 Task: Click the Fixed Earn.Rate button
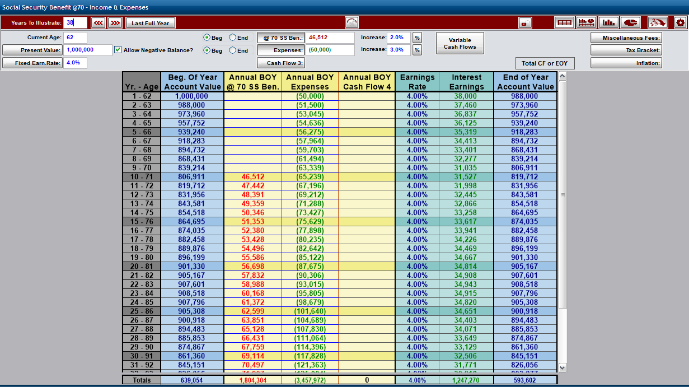click(32, 63)
